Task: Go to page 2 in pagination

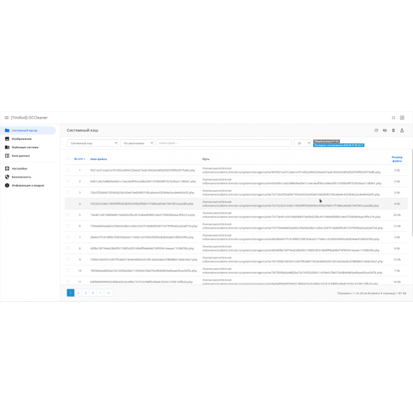Action: tap(78, 293)
